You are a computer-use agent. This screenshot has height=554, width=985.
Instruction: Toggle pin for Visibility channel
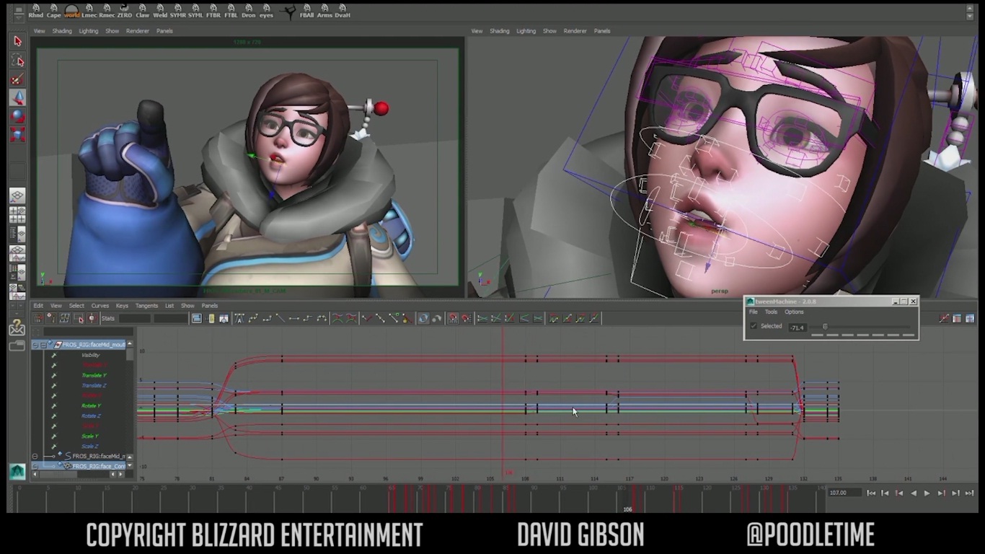tap(53, 355)
